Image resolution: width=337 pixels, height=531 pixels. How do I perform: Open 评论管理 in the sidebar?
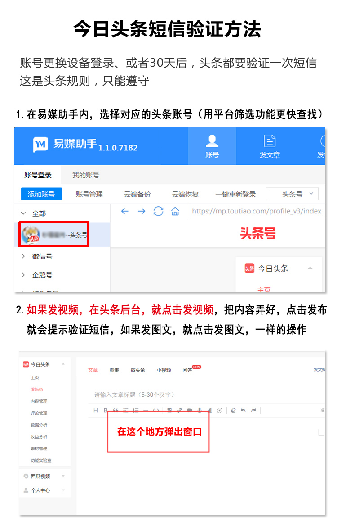[x=39, y=413]
